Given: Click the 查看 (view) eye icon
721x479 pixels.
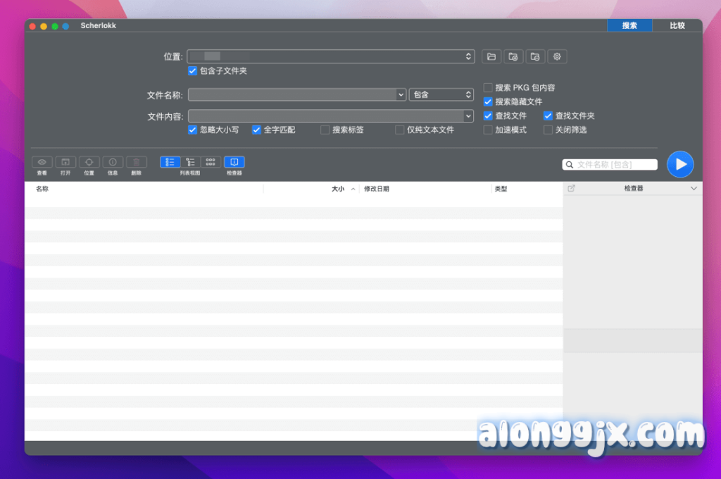Looking at the screenshot, I should [x=42, y=162].
